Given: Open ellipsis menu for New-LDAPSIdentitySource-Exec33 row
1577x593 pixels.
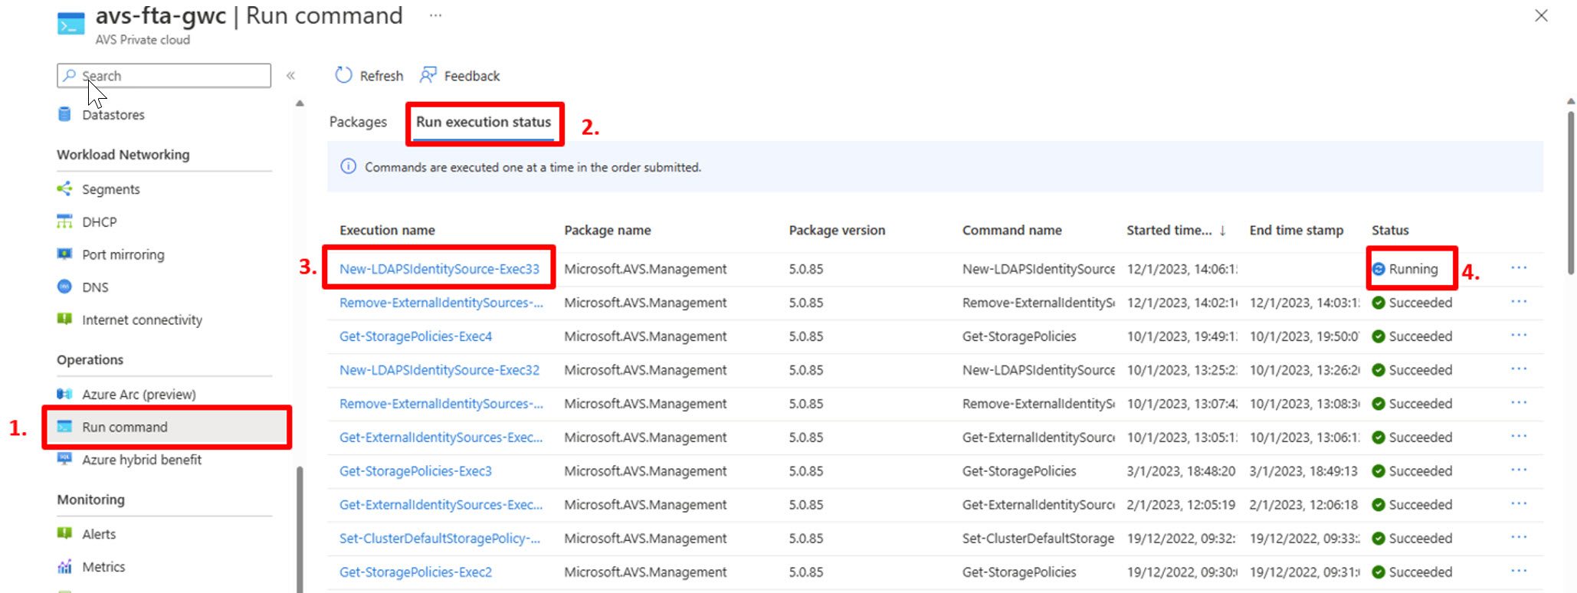Looking at the screenshot, I should coord(1519,267).
